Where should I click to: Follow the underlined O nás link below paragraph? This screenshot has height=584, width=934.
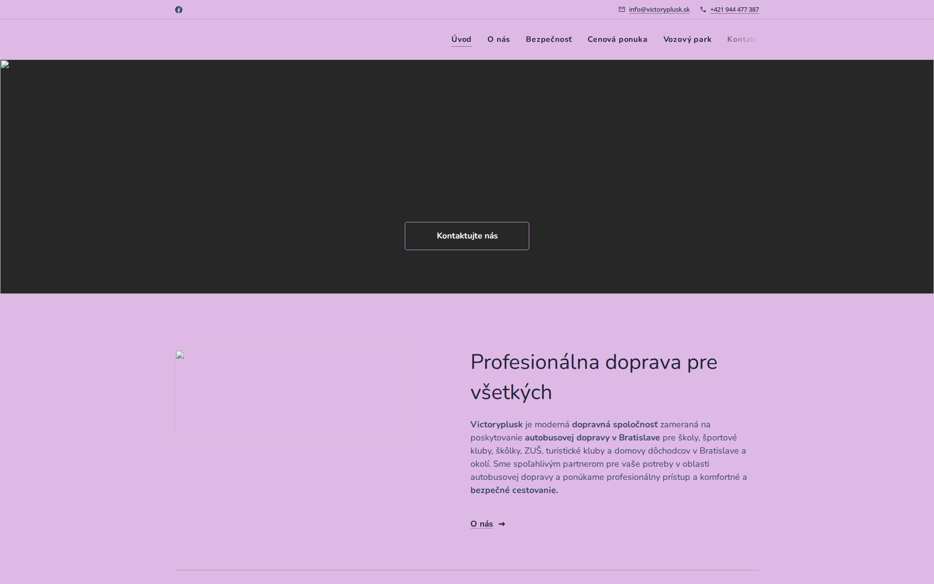pos(481,524)
